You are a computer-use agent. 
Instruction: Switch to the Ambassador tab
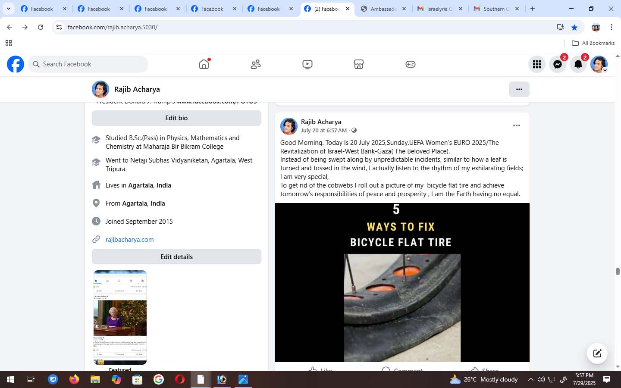pyautogui.click(x=383, y=9)
